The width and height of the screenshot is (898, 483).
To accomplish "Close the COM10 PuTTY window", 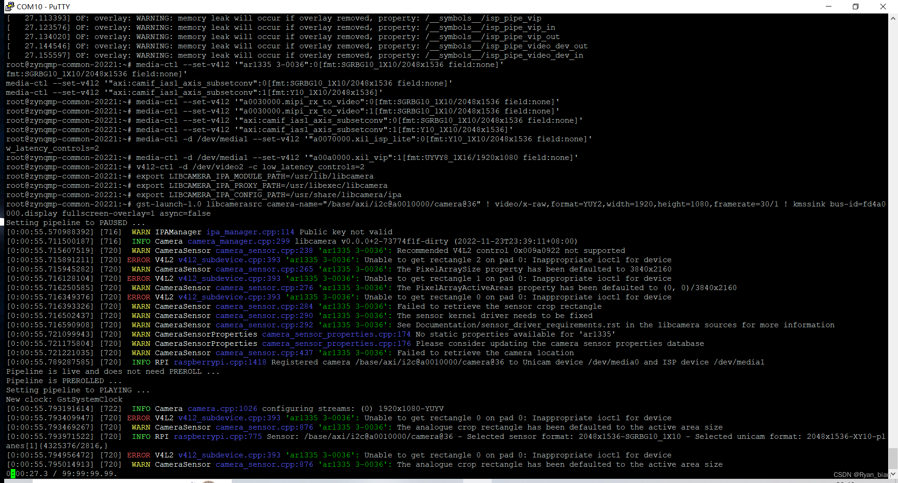I will 883,7.
